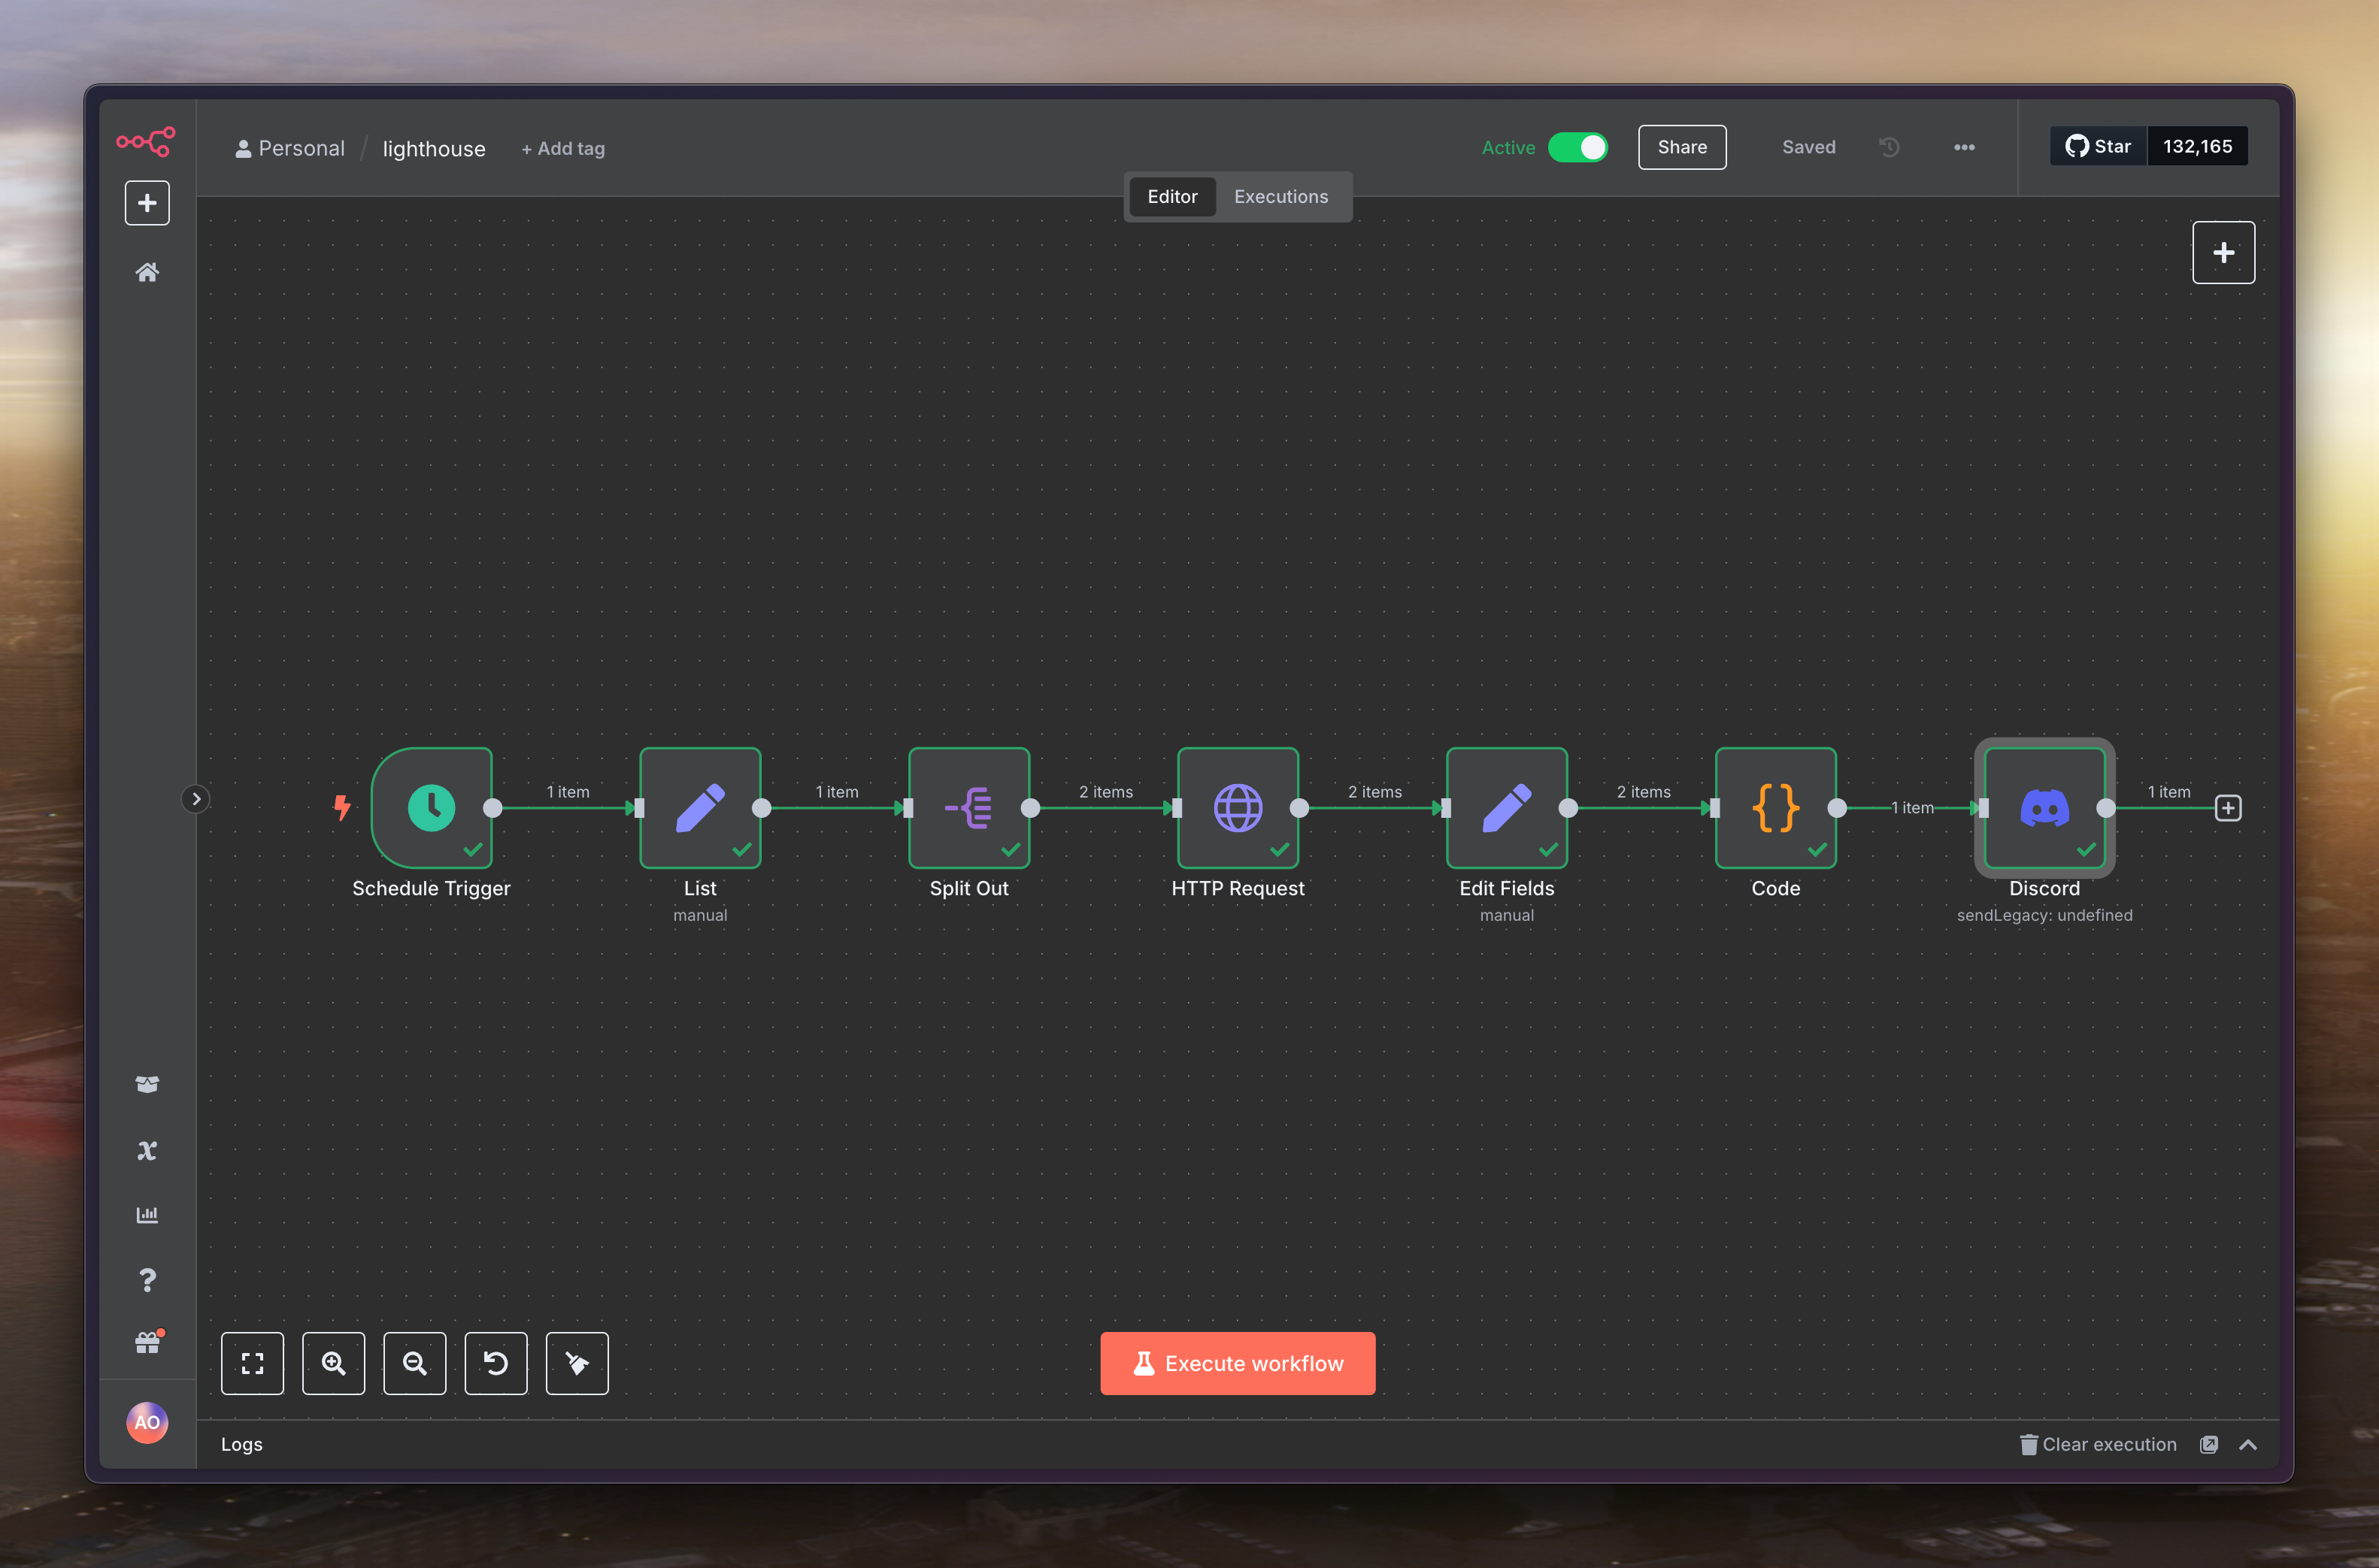Zoom in on the canvas
This screenshot has width=2379, height=1568.
point(333,1363)
